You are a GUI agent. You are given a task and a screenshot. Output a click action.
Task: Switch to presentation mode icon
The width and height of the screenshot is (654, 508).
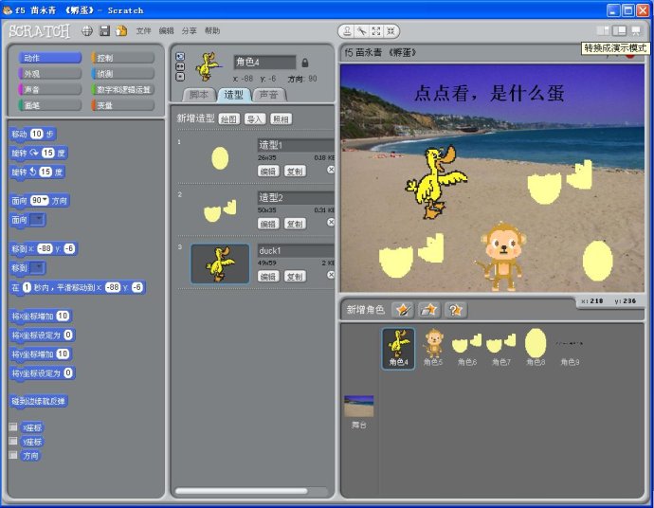coord(636,30)
